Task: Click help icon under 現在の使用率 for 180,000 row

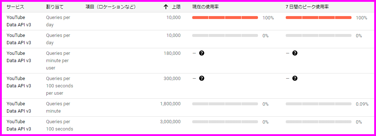Action: coord(202,53)
